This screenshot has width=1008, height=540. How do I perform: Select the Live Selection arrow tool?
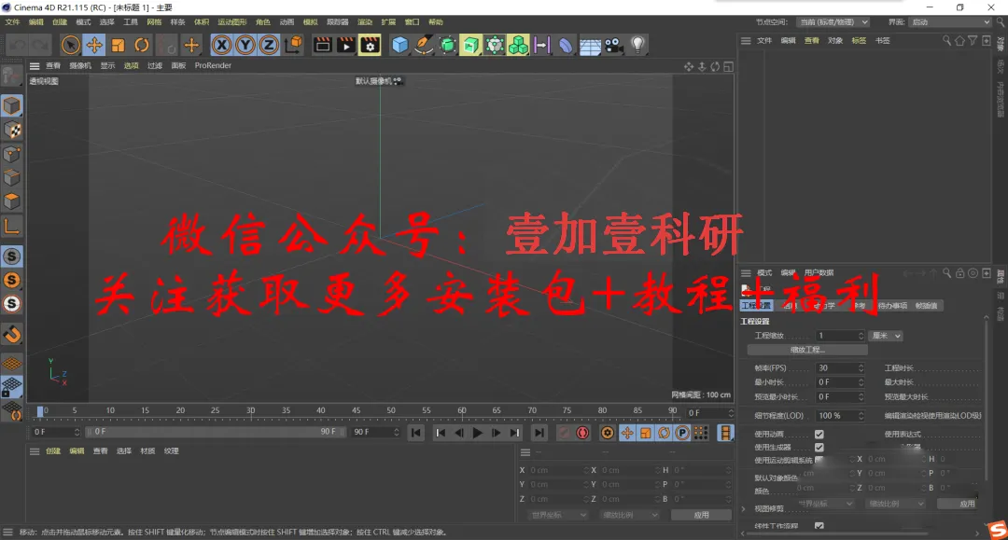click(70, 45)
